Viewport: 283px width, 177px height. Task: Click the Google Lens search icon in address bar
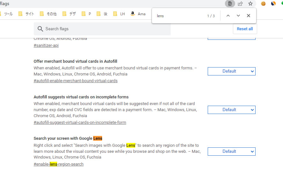[x=230, y=4]
